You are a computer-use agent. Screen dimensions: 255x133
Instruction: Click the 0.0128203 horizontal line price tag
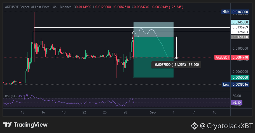click(240, 32)
